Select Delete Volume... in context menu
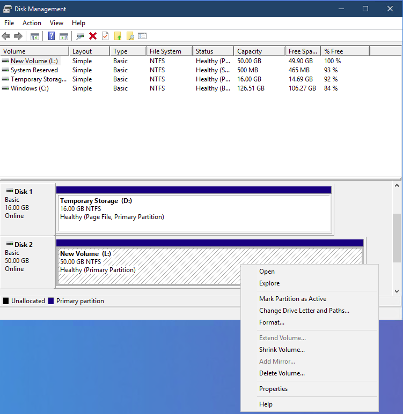 coord(309,373)
